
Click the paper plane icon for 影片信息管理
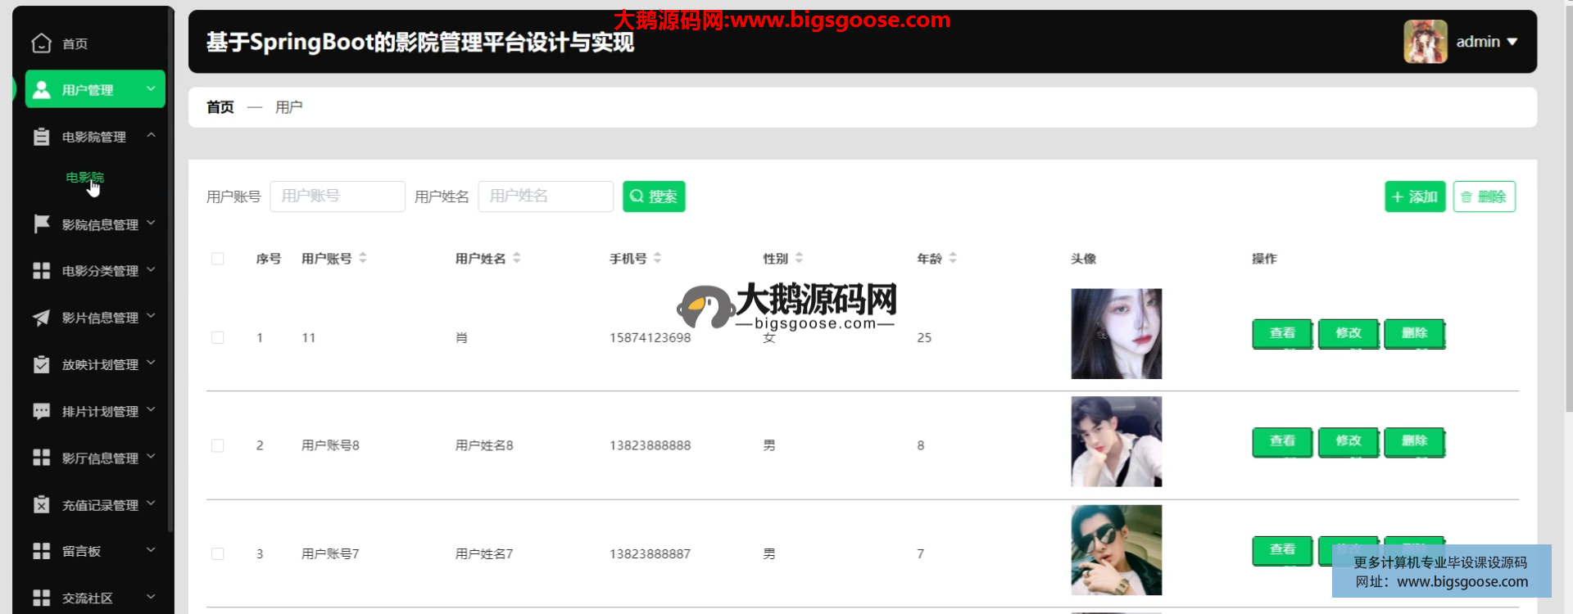[x=41, y=318]
